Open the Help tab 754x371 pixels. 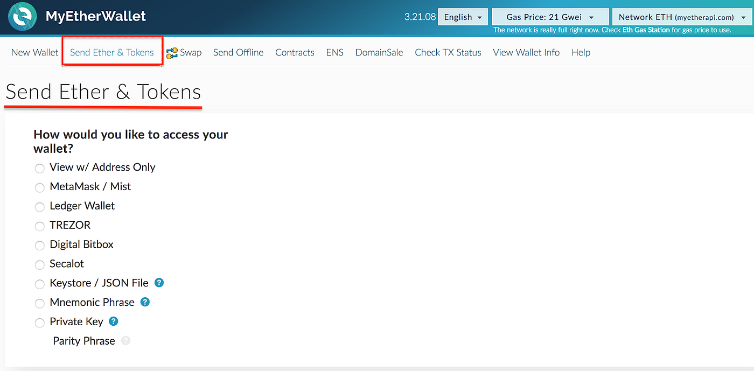tap(581, 52)
